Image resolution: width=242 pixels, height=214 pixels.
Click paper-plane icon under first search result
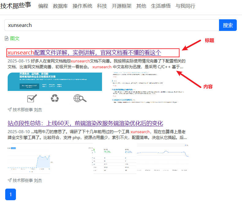point(10,110)
